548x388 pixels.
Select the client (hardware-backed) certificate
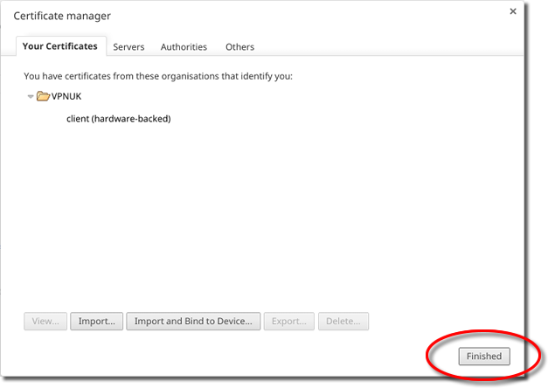118,119
